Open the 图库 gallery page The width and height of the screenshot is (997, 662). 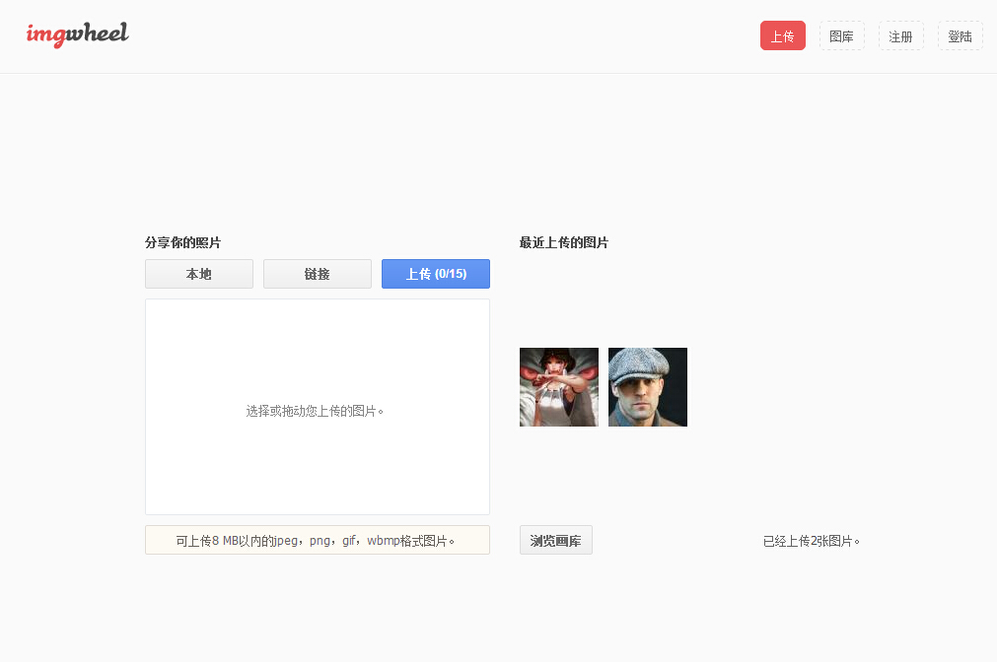841,35
